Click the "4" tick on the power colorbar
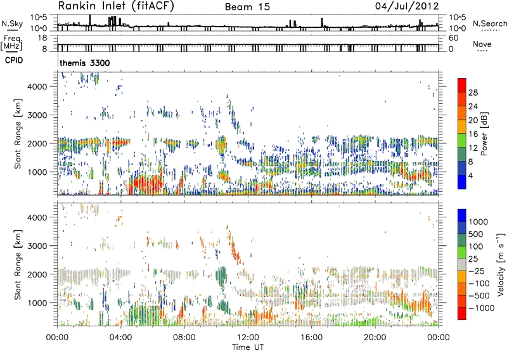This screenshot has width=507, height=351. (x=470, y=175)
